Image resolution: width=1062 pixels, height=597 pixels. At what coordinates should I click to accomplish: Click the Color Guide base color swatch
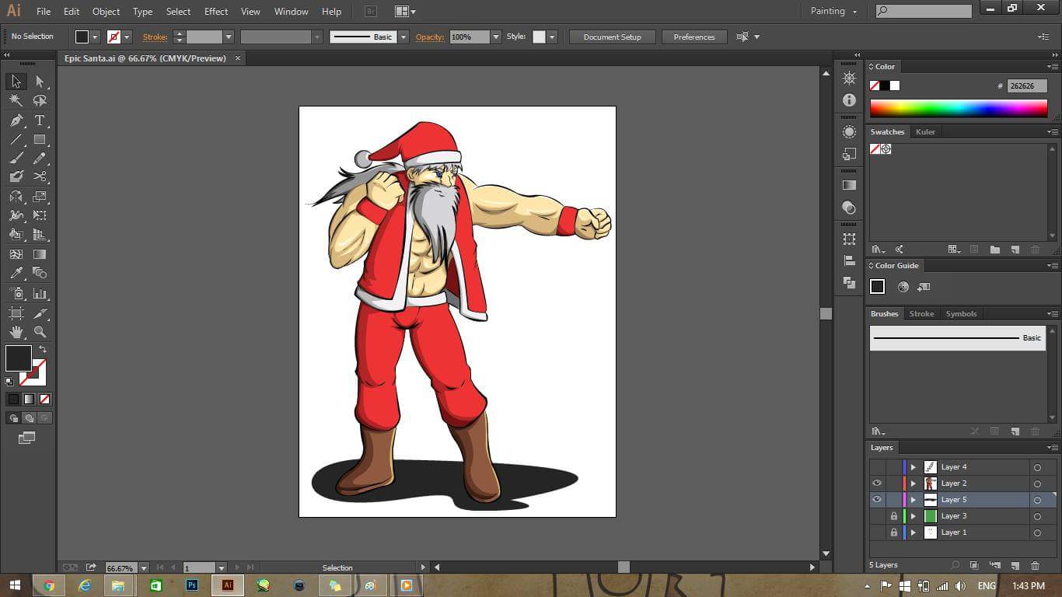pyautogui.click(x=877, y=287)
